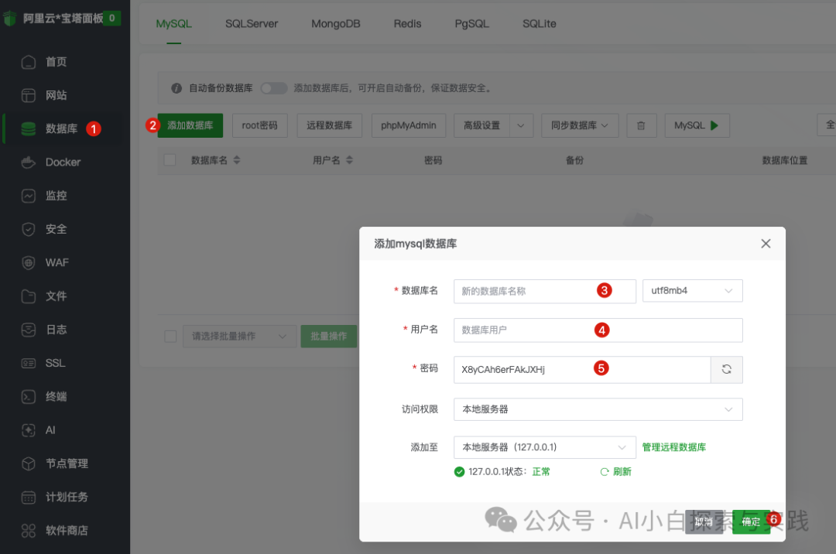This screenshot has height=554, width=836.
Task: Click the info icon beside 自动备份数据库
Action: (x=176, y=88)
